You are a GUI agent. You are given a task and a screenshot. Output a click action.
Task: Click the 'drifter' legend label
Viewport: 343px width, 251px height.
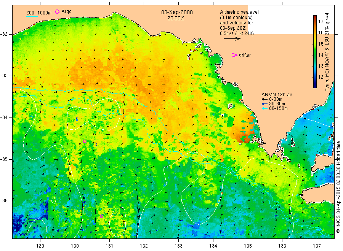(245, 55)
